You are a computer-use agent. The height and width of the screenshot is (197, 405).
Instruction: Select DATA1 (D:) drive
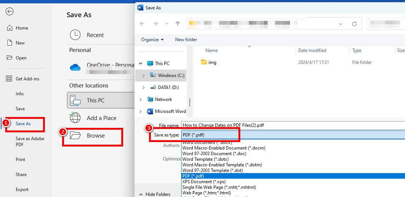coord(165,87)
